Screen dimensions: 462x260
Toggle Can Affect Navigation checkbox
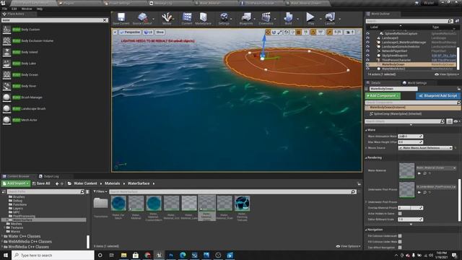click(400, 247)
